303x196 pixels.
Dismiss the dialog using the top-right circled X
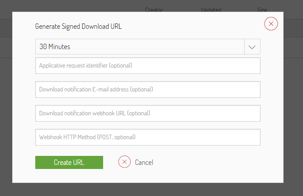click(x=271, y=24)
